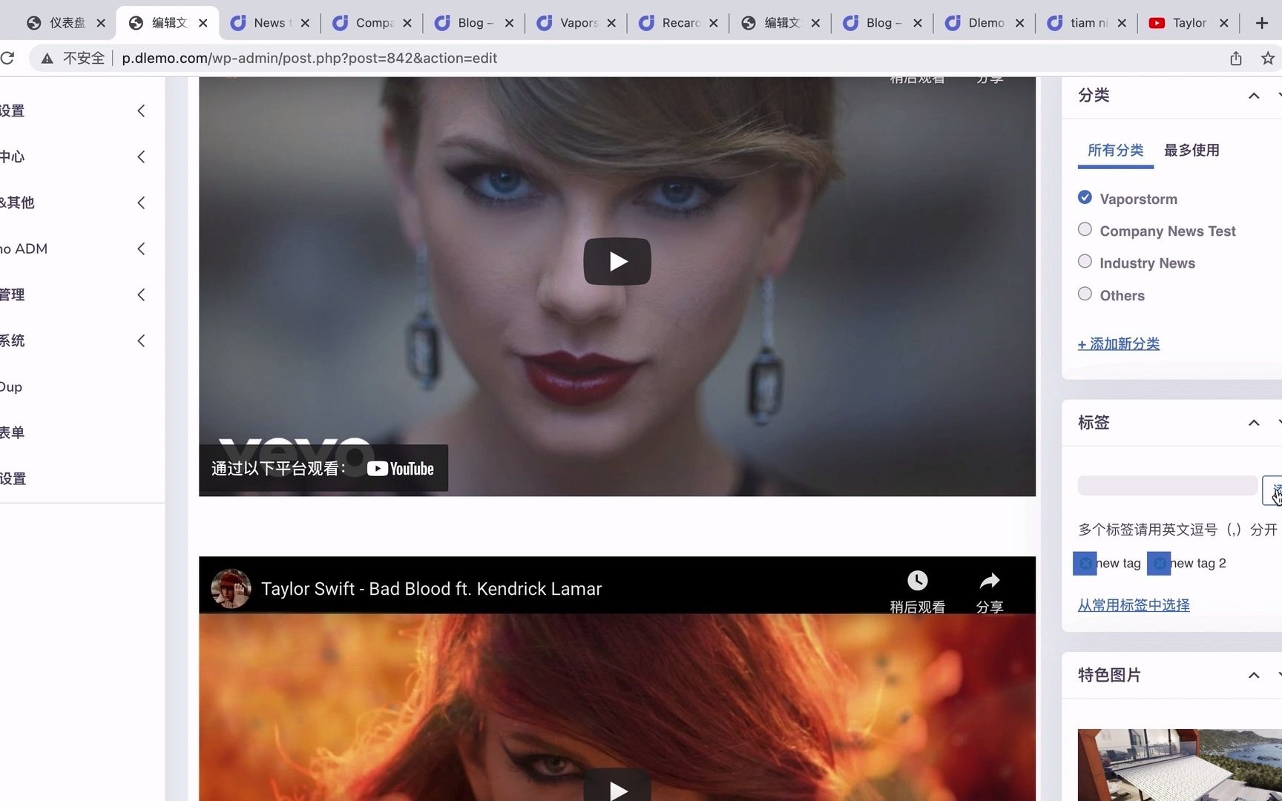The width and height of the screenshot is (1282, 801).
Task: Expand the ADM sidebar menu
Action: (141, 248)
